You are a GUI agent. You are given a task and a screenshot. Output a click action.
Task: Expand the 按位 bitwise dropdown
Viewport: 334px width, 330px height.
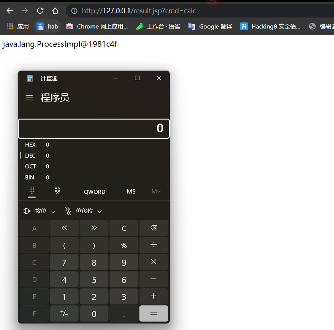40,211
